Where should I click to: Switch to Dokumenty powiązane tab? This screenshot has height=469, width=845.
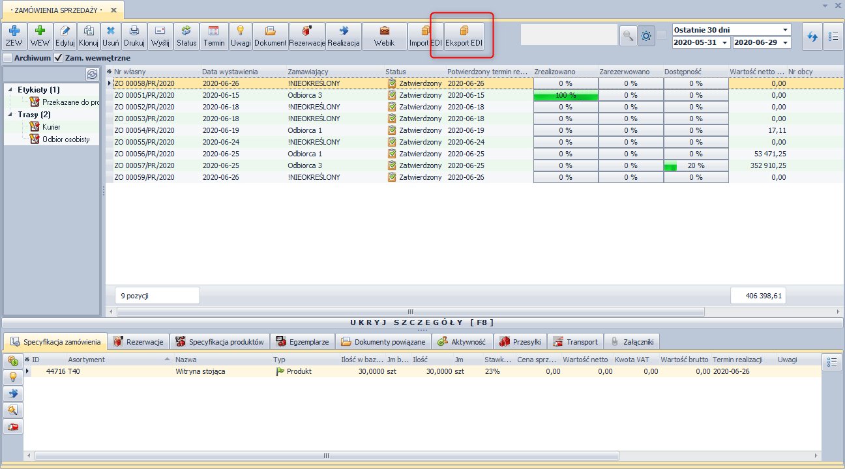(383, 341)
